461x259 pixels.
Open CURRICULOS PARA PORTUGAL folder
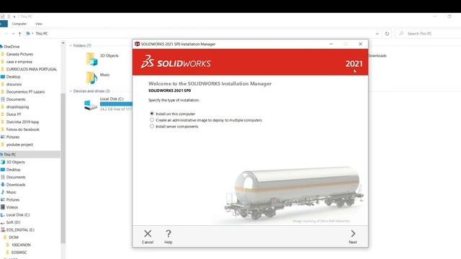pos(32,69)
